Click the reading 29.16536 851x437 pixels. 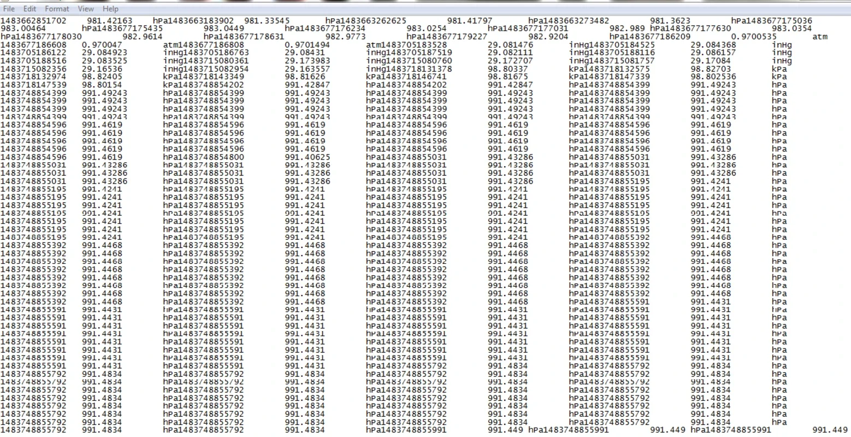tap(102, 69)
